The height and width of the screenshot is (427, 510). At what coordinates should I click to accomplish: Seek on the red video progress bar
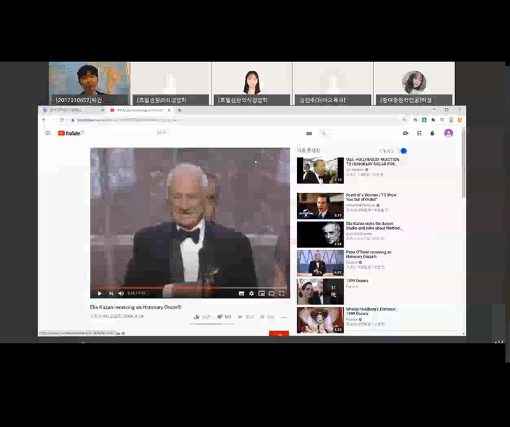[190, 288]
